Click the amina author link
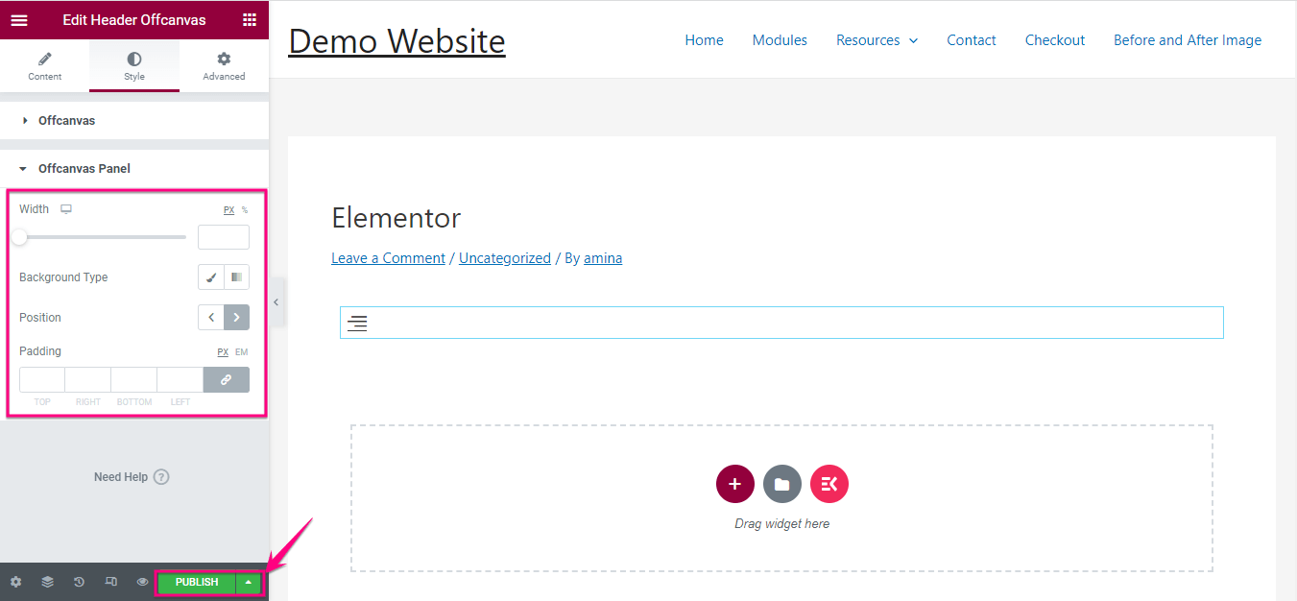 pos(603,258)
